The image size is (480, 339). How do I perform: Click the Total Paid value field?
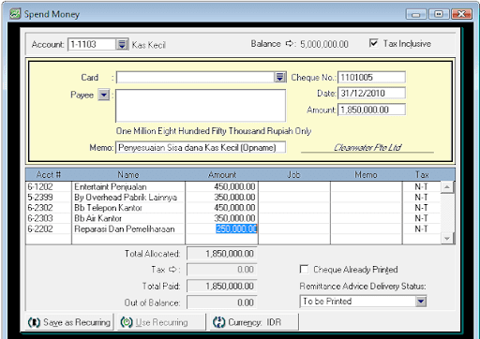tap(222, 286)
